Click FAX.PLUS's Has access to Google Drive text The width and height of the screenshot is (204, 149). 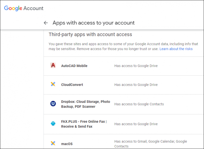[136, 124]
